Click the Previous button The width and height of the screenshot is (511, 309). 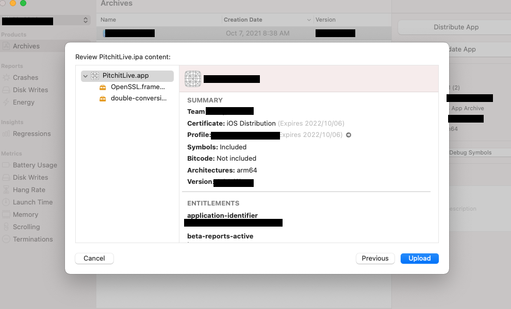[x=375, y=258]
